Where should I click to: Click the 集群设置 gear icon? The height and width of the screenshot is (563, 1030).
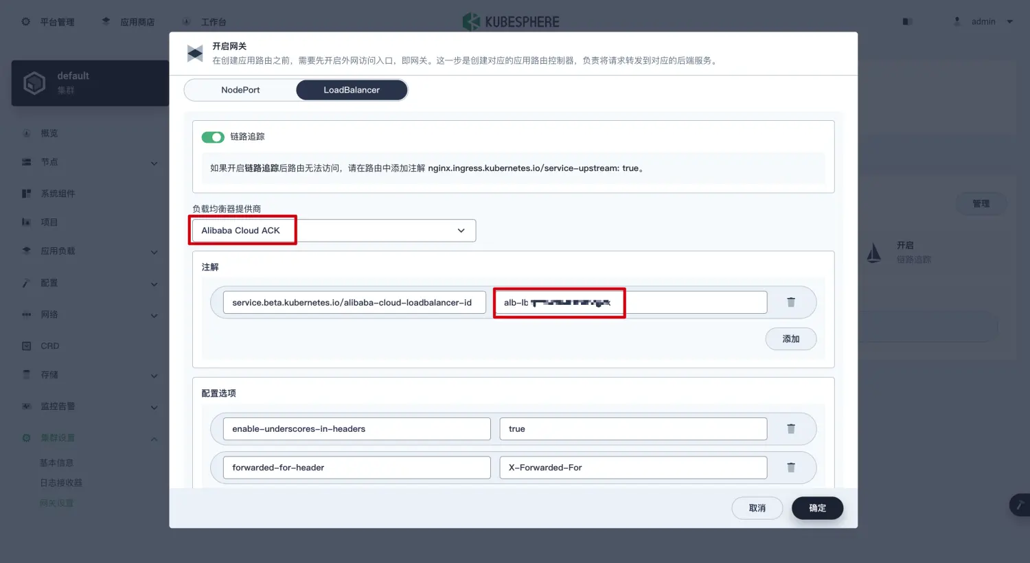(x=27, y=438)
